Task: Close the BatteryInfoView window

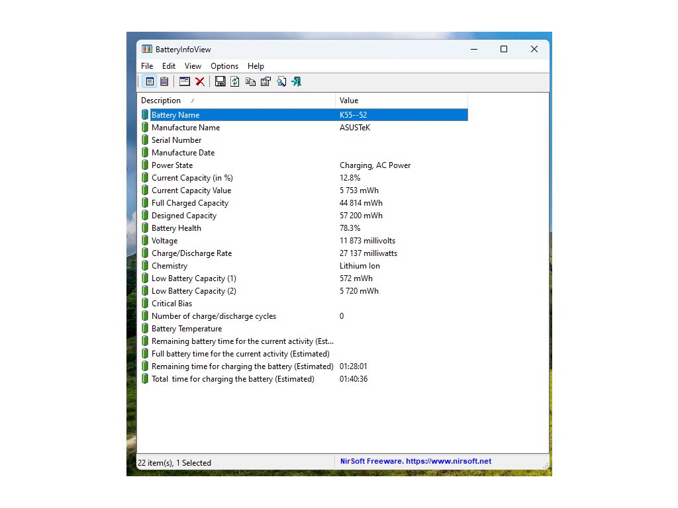Action: [534, 49]
